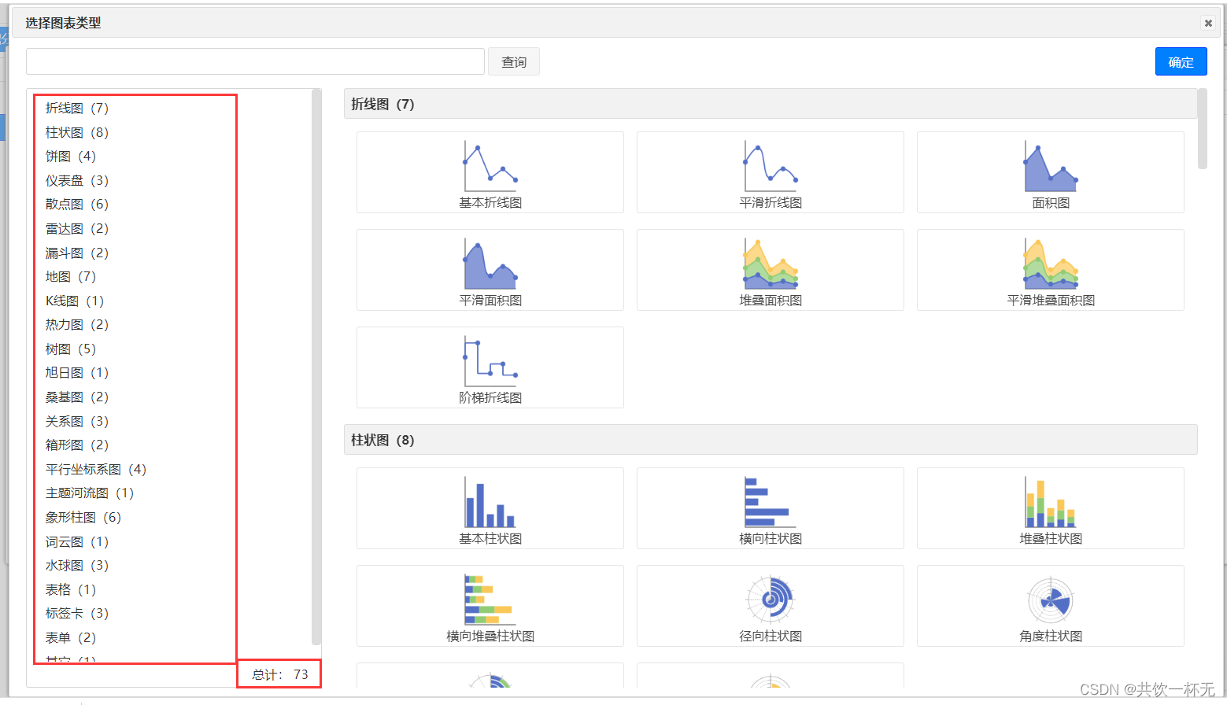Image resolution: width=1227 pixels, height=705 pixels.
Task: Choose 热力图 (2) category
Action: click(x=77, y=324)
